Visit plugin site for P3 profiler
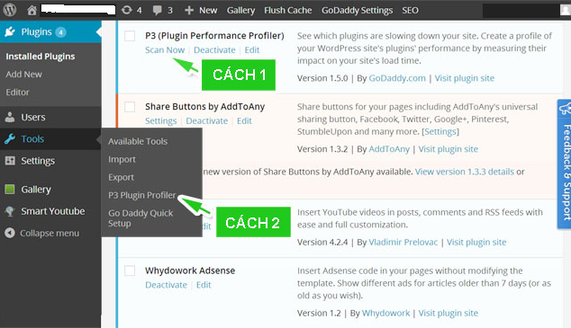 click(465, 78)
